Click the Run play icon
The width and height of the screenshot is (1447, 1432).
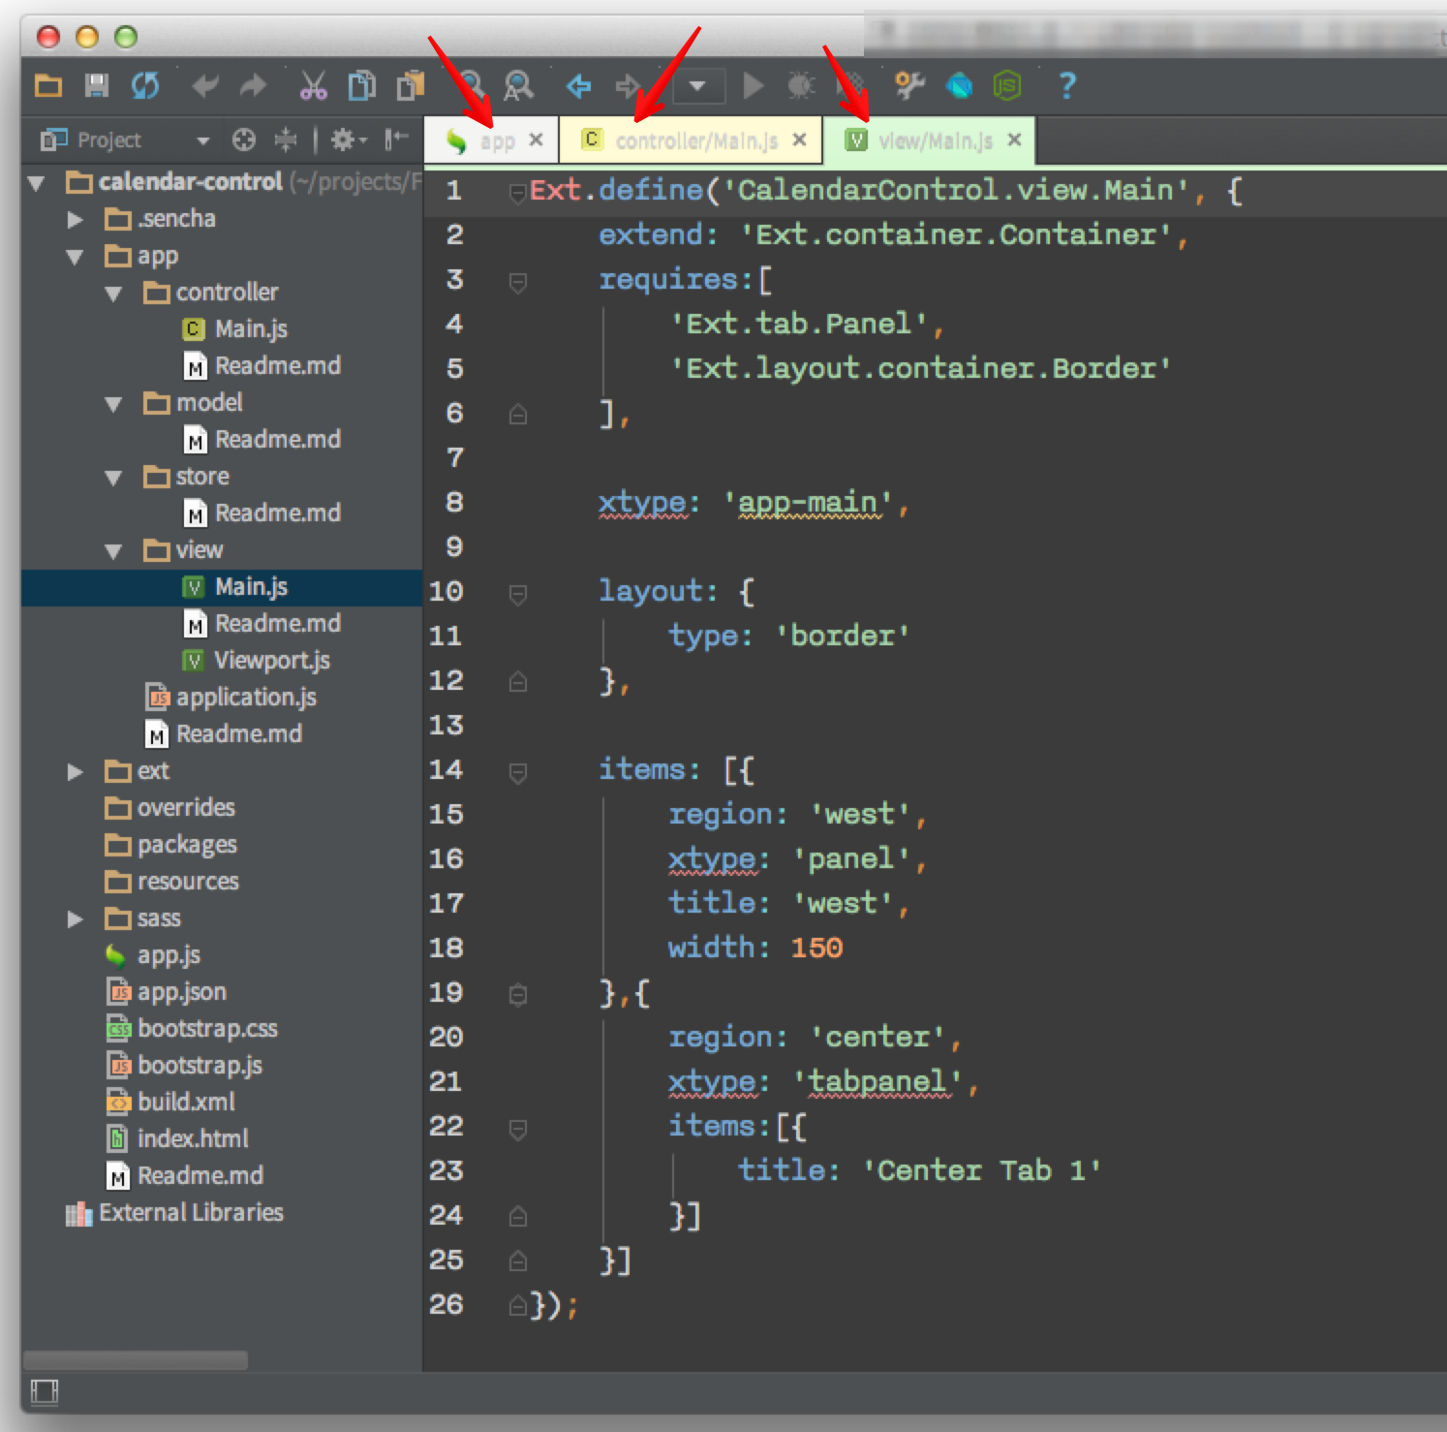753,86
